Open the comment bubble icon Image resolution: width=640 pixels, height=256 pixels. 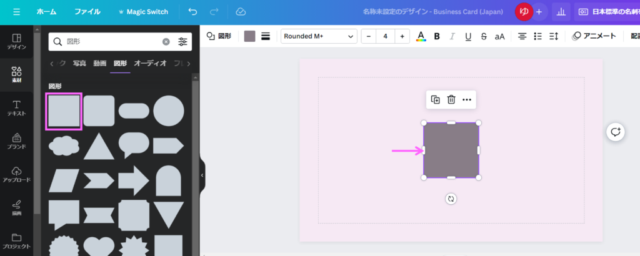[x=616, y=132]
